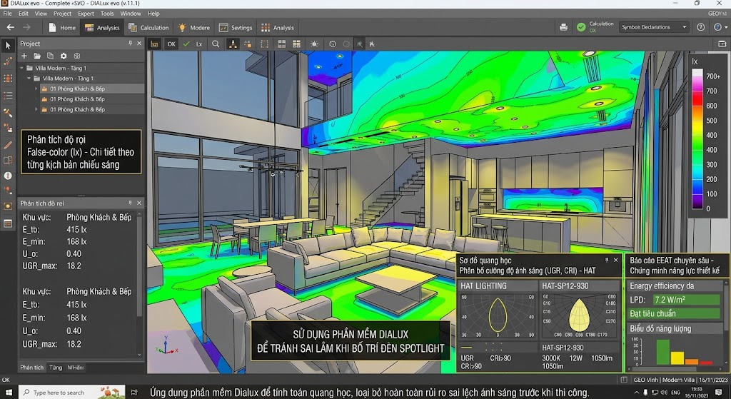Click the volume icon in system tray
The width and height of the screenshot is (731, 399).
[665, 393]
